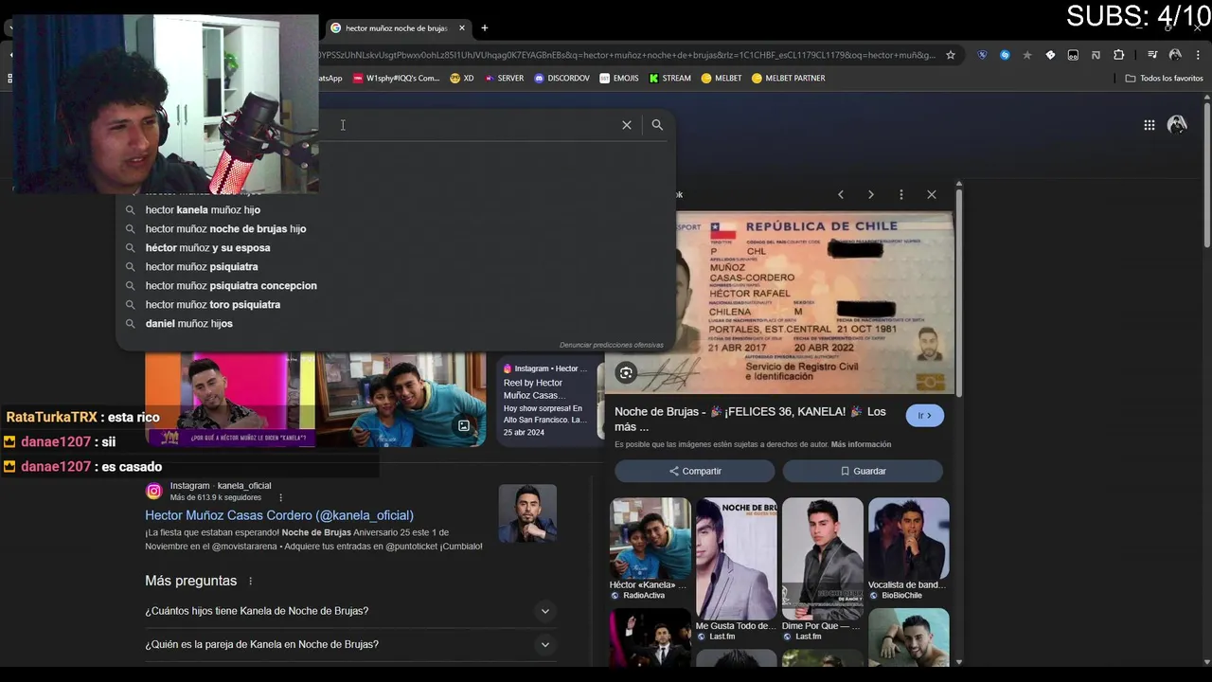Open the Instagram Reel by Hector Muñoz card
This screenshot has height=682, width=1212.
pyautogui.click(x=545, y=399)
